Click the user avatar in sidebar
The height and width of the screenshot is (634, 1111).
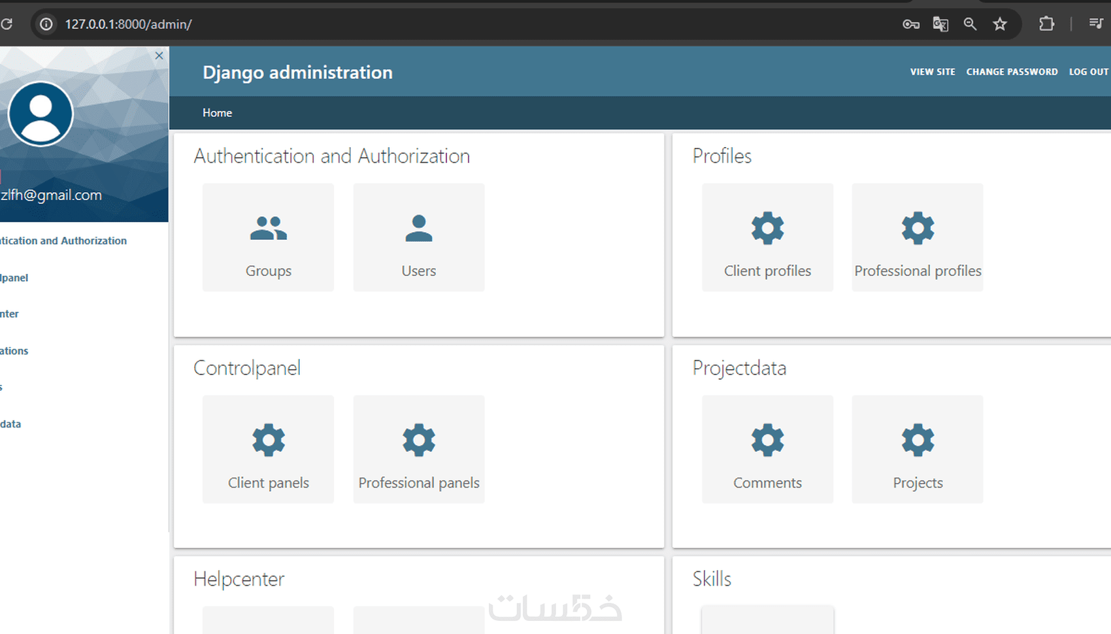coord(41,114)
